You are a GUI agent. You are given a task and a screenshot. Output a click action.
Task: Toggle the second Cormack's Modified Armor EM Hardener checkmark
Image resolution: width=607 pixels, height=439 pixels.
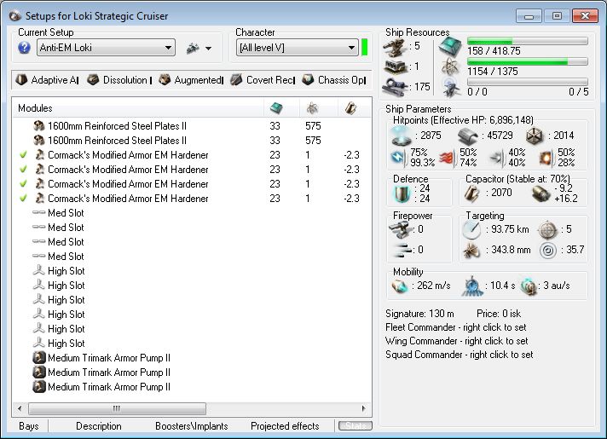23,169
